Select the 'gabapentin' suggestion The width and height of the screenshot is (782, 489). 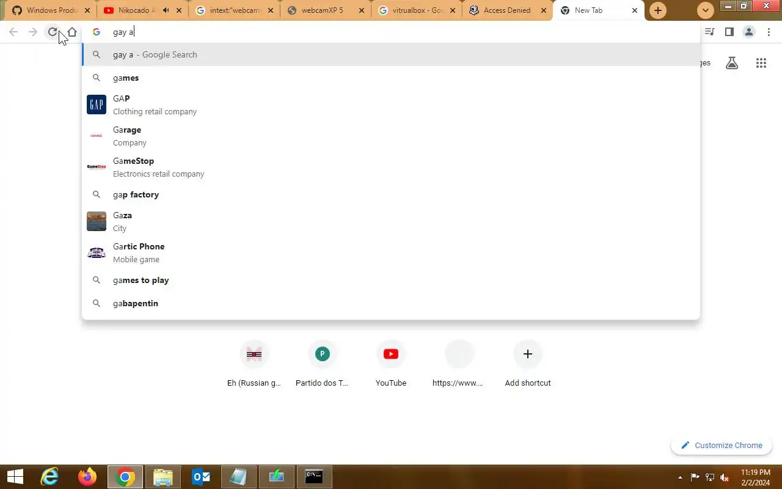(391, 303)
